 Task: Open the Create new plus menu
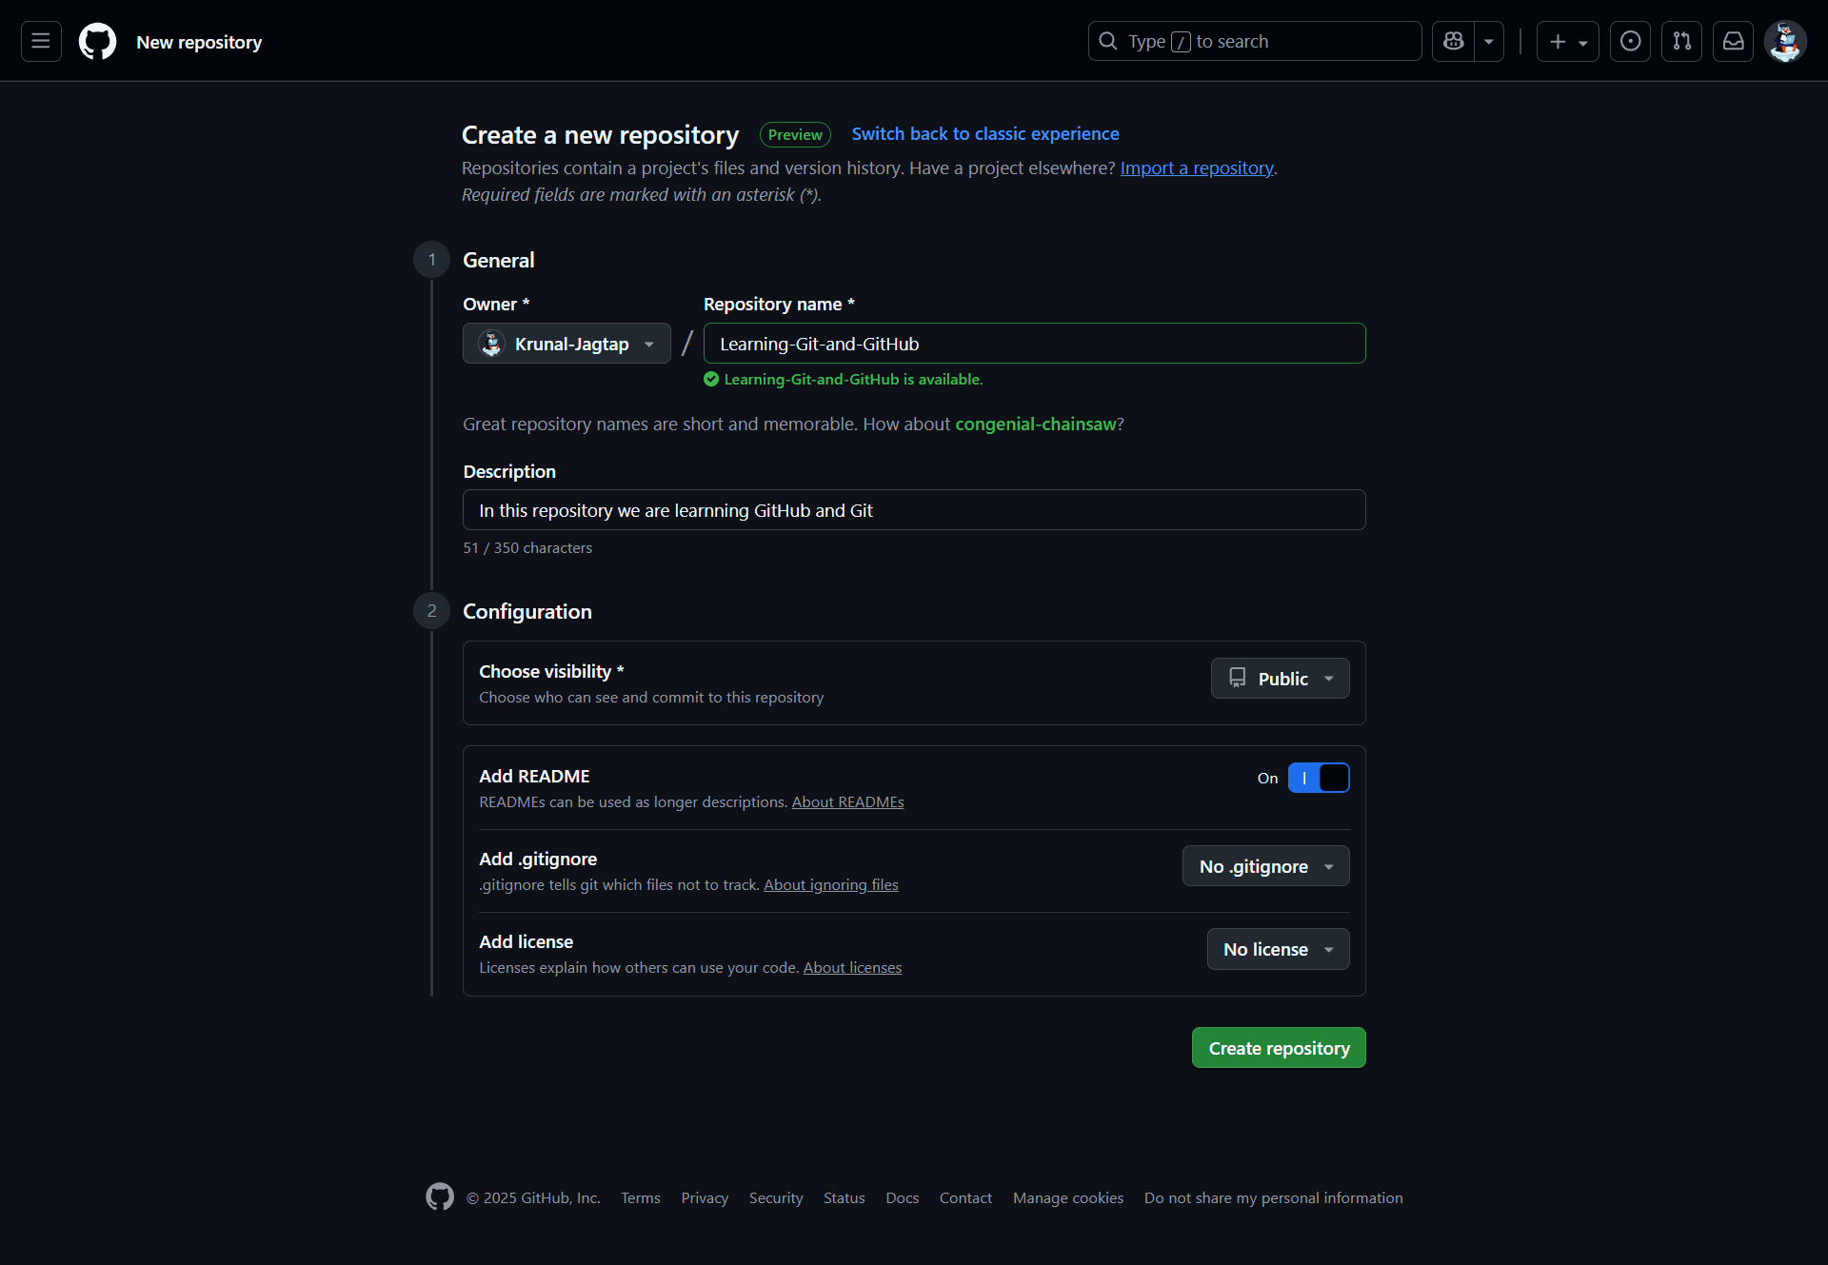(x=1567, y=41)
